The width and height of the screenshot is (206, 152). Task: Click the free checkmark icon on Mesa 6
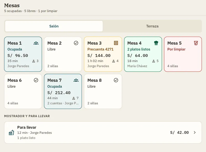tap(36, 80)
